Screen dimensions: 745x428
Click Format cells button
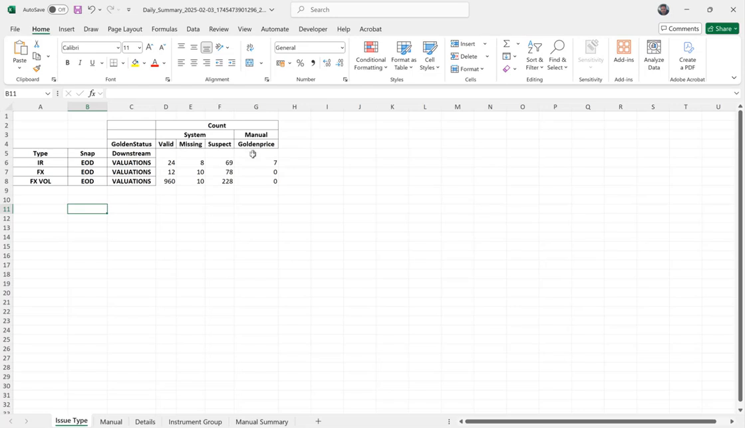(x=467, y=69)
